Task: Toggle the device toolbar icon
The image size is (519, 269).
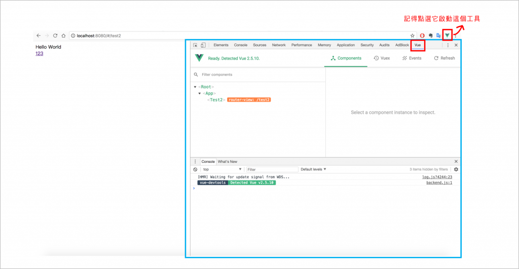Action: [203, 45]
